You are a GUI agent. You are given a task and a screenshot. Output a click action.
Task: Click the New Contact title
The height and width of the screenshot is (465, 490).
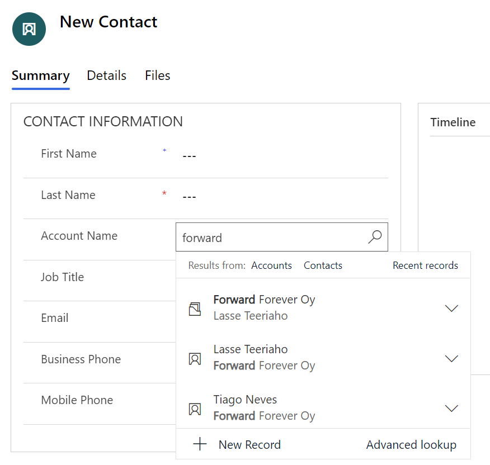tap(109, 22)
